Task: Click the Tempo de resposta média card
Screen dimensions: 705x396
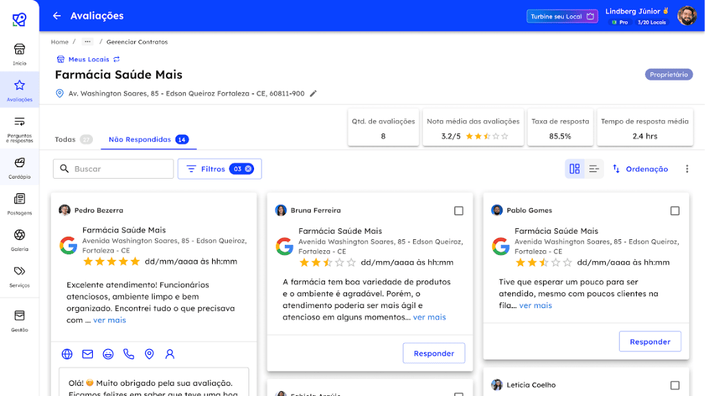Action: 644,127
